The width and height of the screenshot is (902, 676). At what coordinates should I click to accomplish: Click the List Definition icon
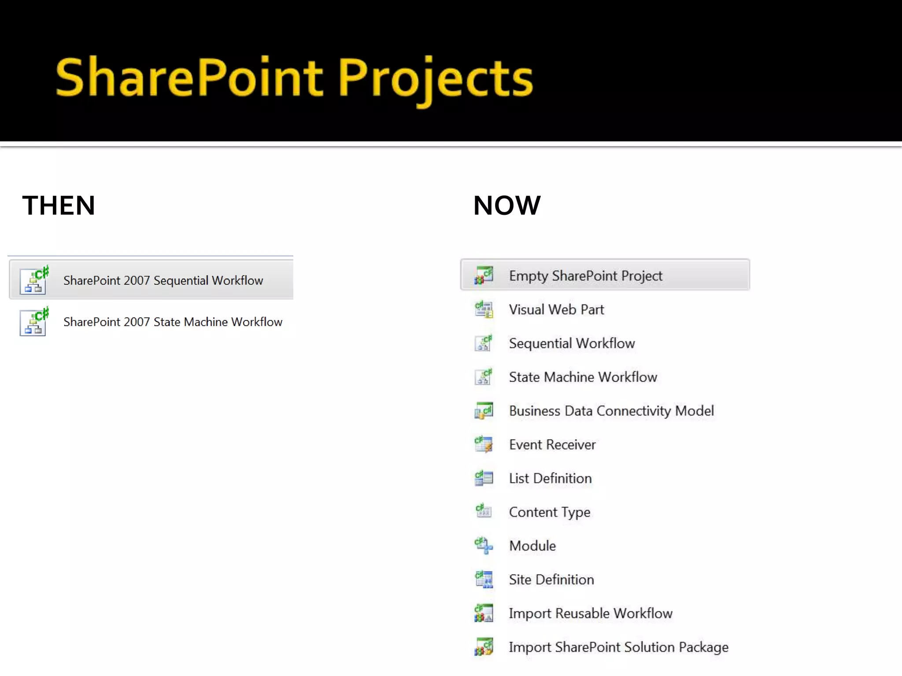[484, 478]
